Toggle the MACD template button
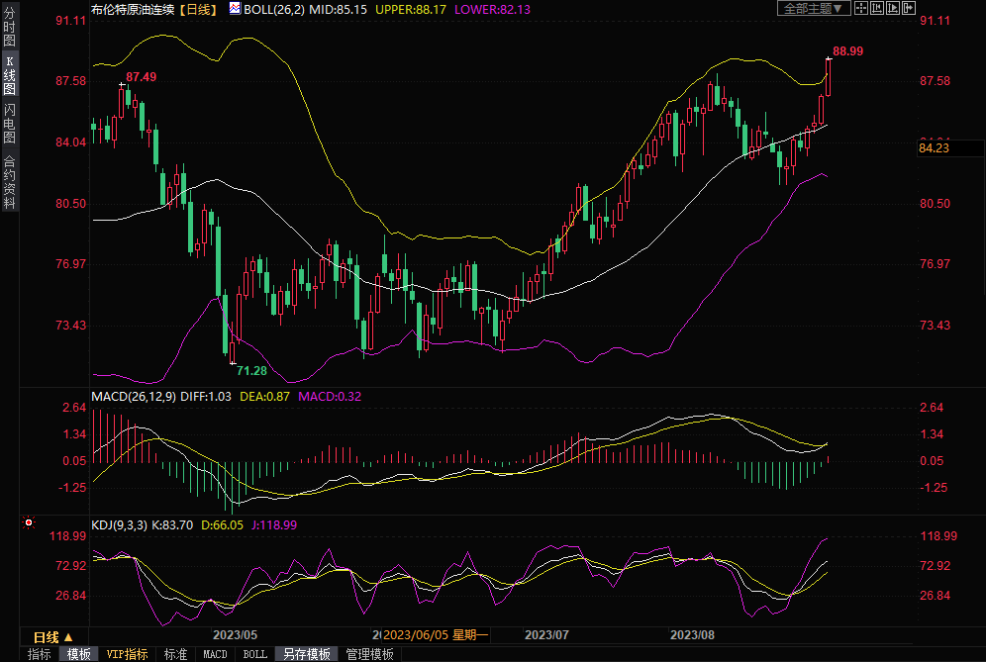 point(215,654)
